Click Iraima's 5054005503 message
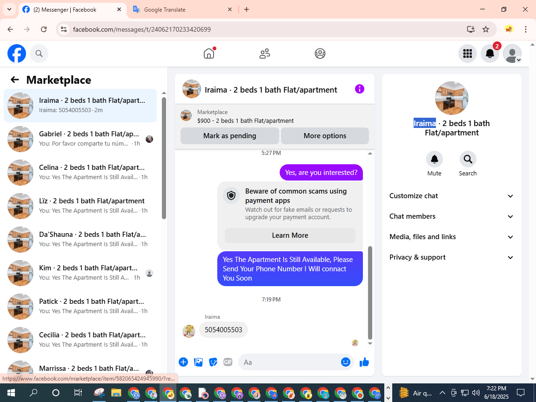536x402 pixels. point(223,329)
